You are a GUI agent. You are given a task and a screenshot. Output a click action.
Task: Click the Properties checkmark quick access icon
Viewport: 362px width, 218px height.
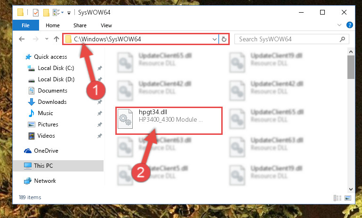tap(36, 12)
